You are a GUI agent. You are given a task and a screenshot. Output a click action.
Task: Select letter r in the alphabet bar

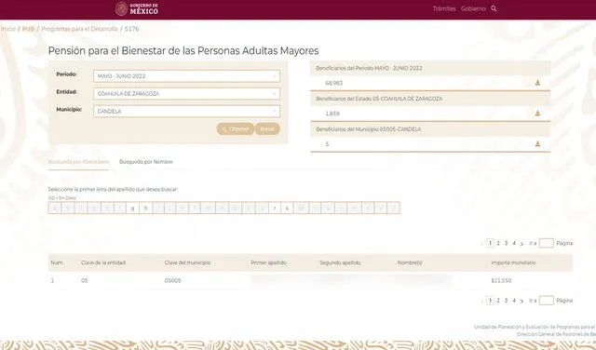pos(275,208)
